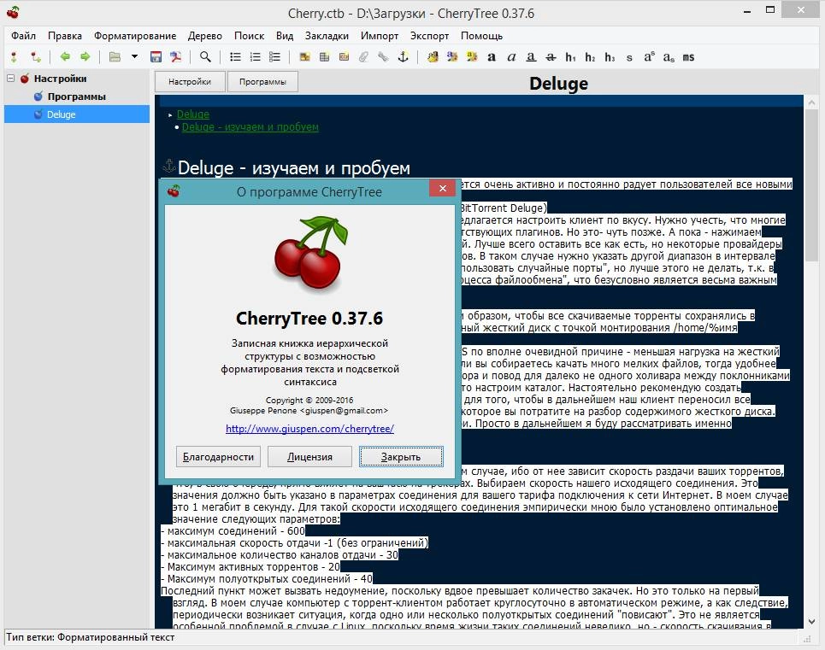825x650 pixels.
Task: Open recent files dropdown arrow
Action: tap(135, 56)
